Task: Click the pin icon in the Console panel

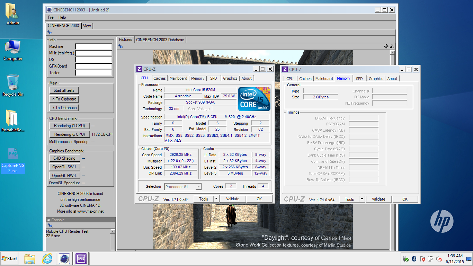Action: click(x=50, y=225)
